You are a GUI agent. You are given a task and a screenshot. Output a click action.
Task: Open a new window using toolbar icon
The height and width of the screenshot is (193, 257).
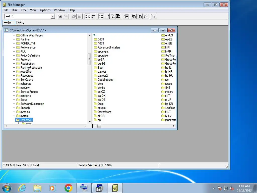(x=126, y=16)
